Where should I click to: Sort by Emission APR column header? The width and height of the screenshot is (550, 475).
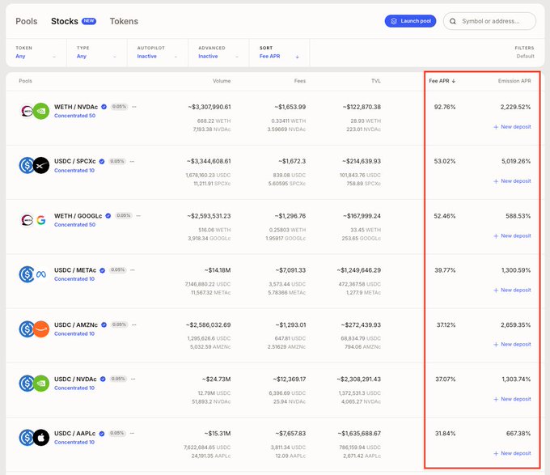514,81
